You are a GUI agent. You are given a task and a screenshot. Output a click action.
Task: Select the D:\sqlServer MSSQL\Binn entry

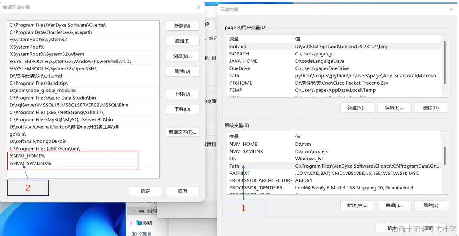pyautogui.click(x=83, y=105)
